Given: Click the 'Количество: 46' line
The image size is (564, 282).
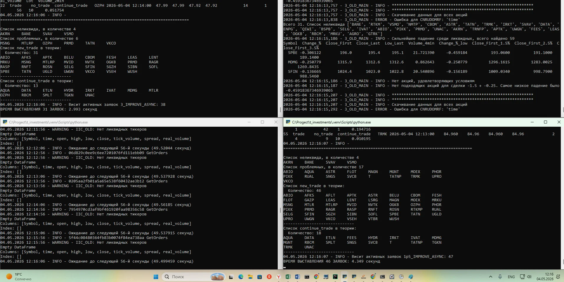Looking at the screenshot, I should (x=305, y=191).
